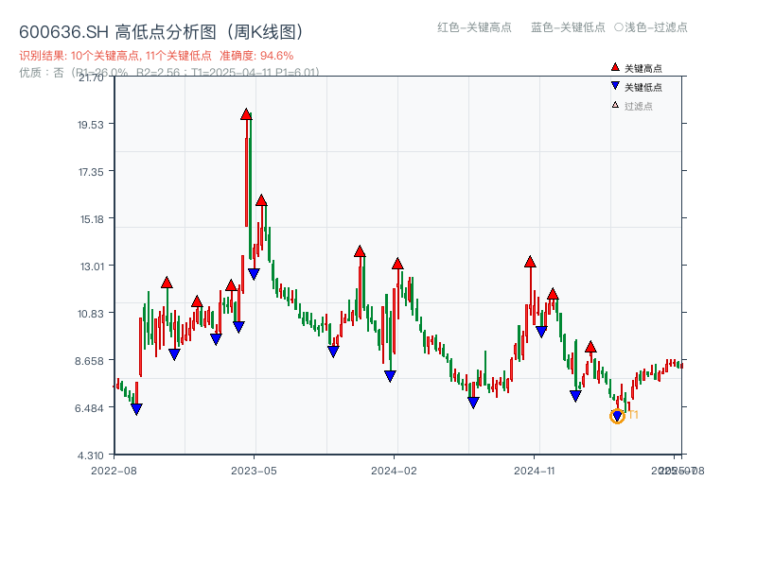The width and height of the screenshot is (757, 567).
Task: Select the red marker above the mid-2023 rebound peak
Action: 359,249
